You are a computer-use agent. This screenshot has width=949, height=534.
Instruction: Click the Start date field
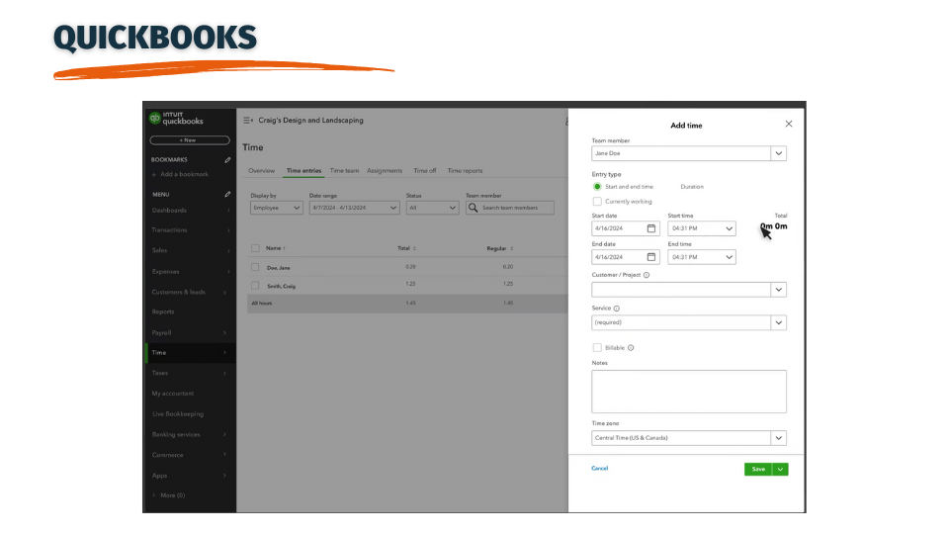pyautogui.click(x=625, y=228)
